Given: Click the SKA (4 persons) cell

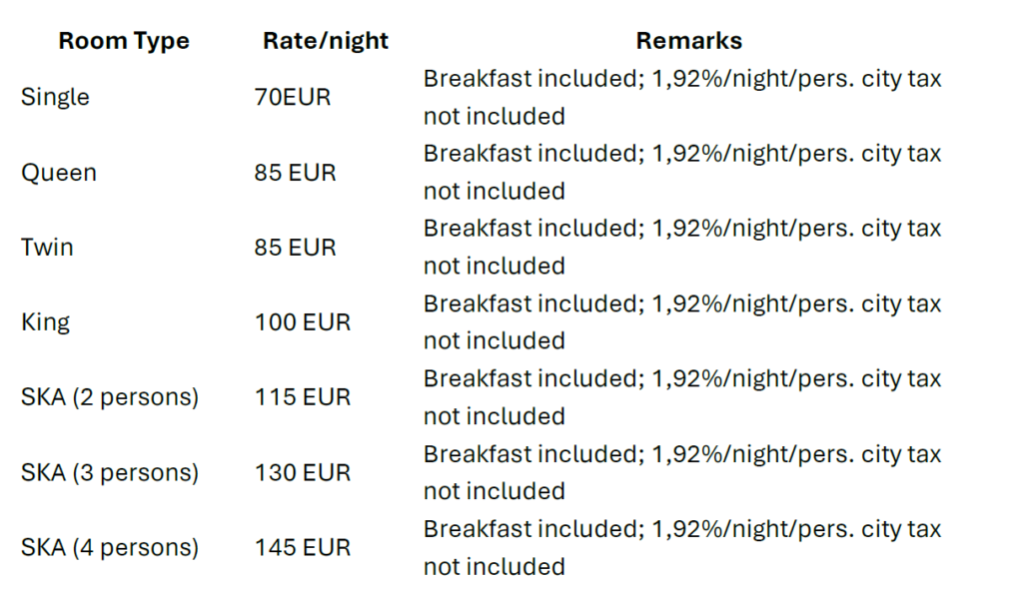Looking at the screenshot, I should coord(110,548).
